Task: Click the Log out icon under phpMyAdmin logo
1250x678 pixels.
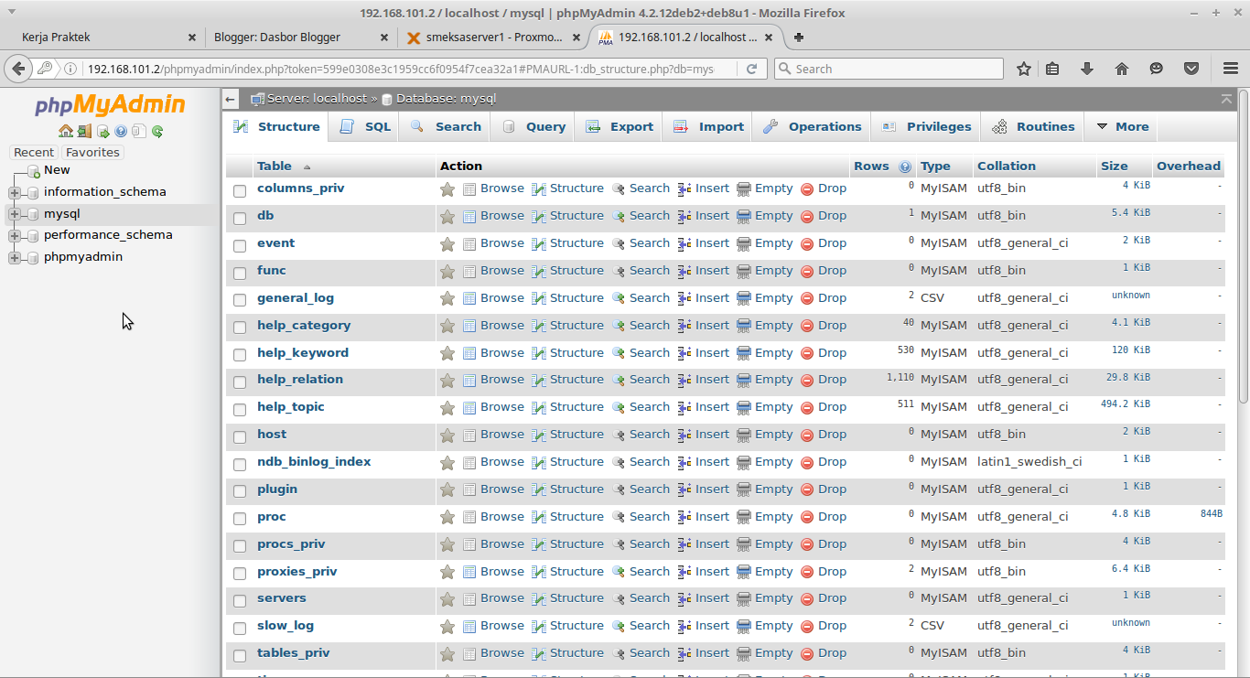Action: pos(84,131)
